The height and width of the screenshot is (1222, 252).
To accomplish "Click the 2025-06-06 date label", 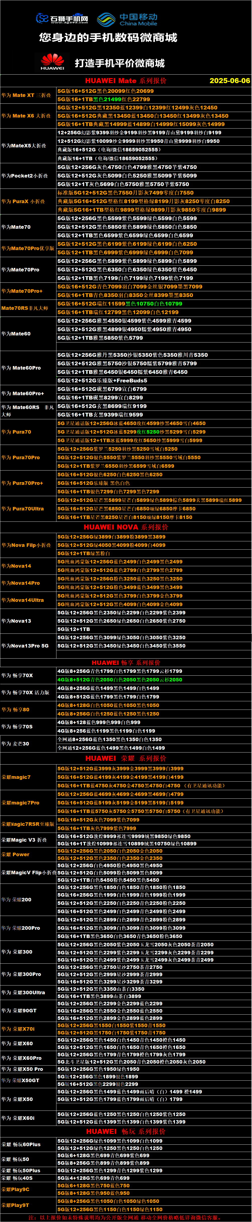I will (x=229, y=81).
